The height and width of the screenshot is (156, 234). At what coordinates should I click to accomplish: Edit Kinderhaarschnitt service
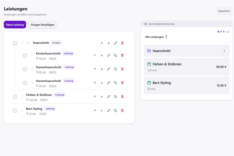(109, 55)
